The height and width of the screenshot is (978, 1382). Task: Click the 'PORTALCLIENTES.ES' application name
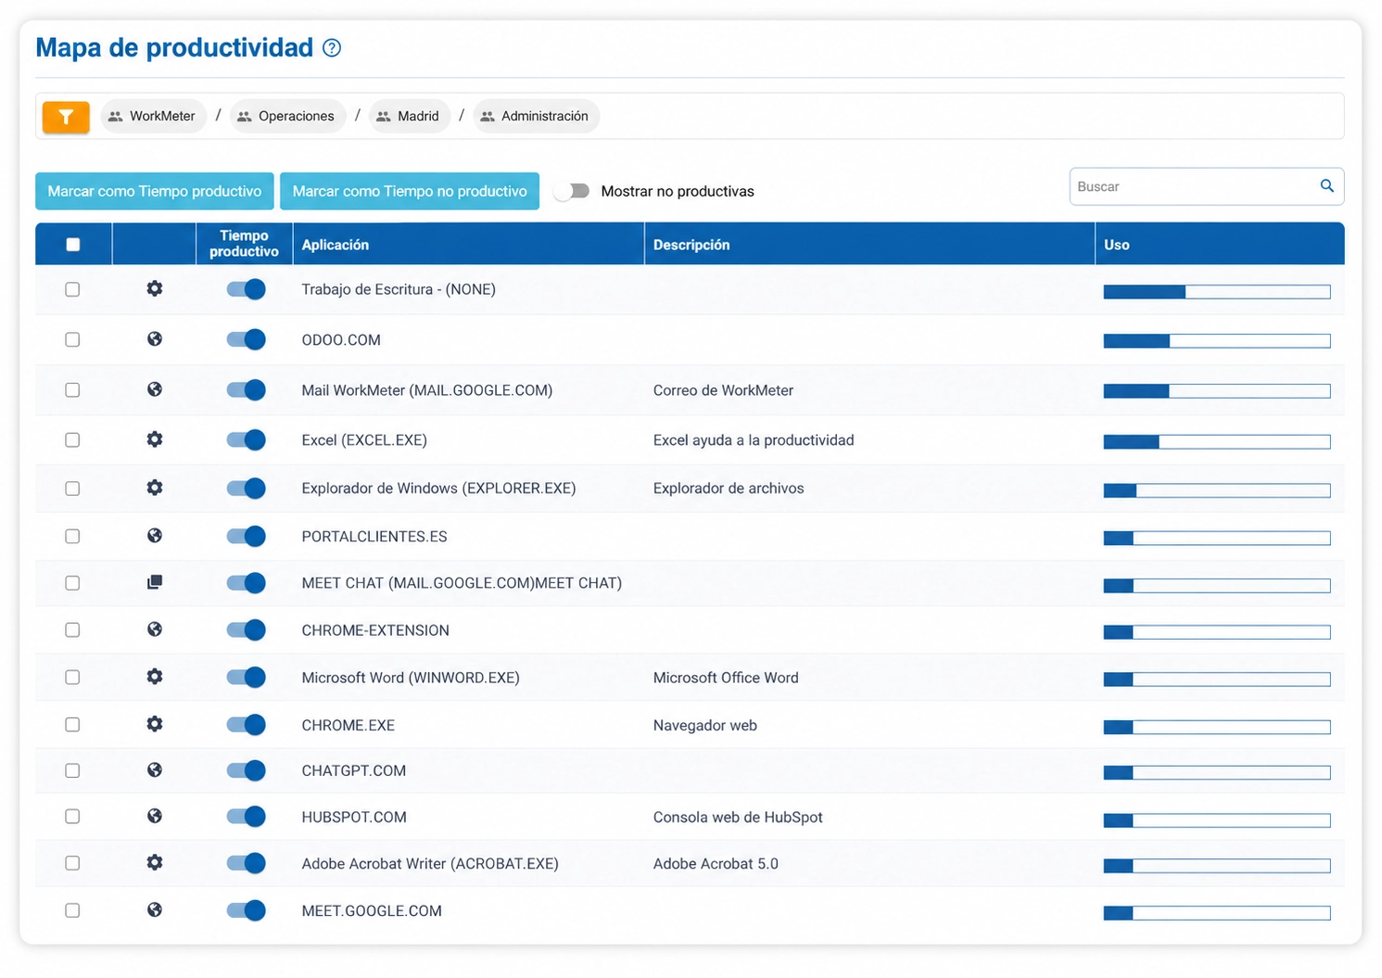(374, 537)
